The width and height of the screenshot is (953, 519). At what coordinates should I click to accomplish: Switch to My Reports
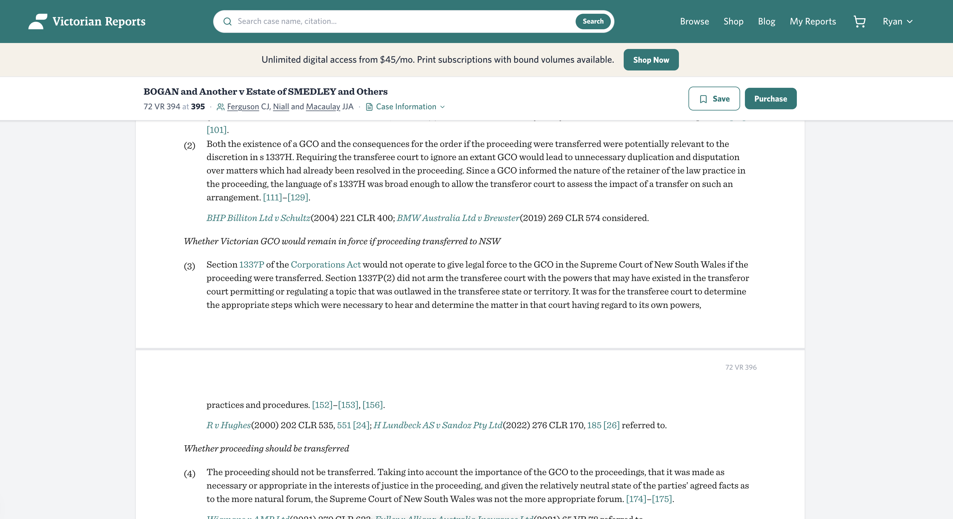813,21
